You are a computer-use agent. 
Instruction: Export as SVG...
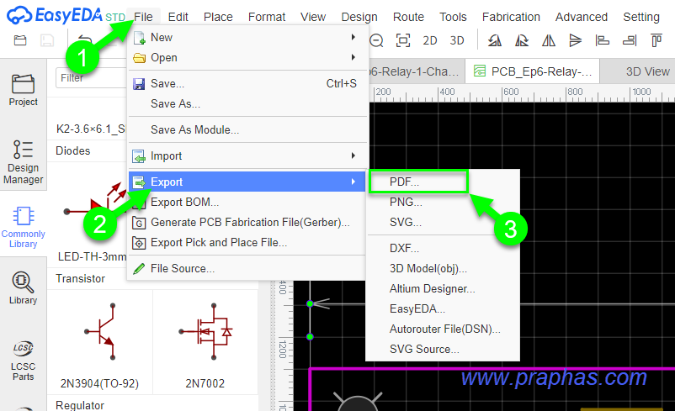click(444, 222)
